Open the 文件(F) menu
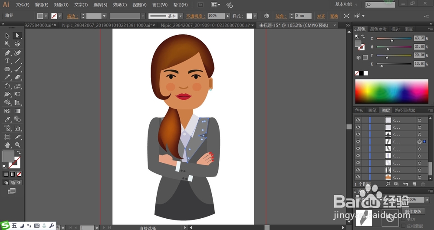434x230 pixels. point(23,5)
